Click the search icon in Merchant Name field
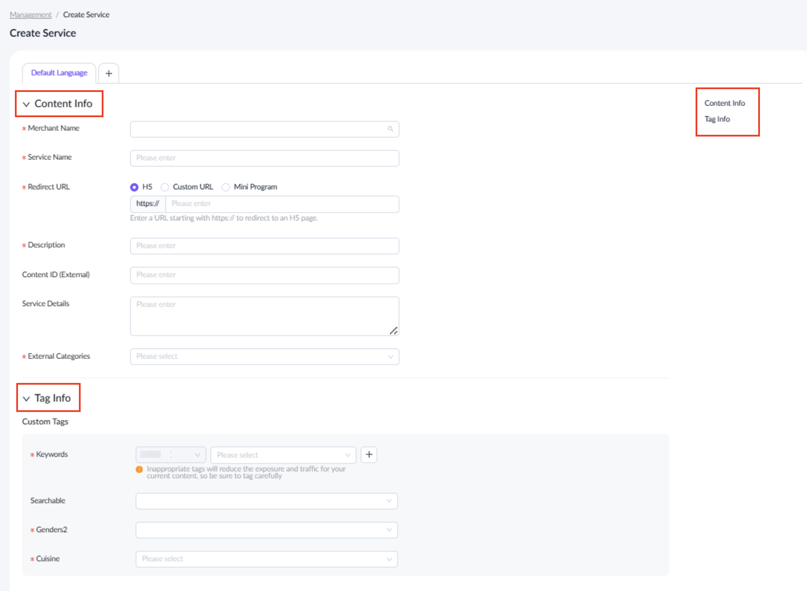The width and height of the screenshot is (807, 591). pos(390,129)
